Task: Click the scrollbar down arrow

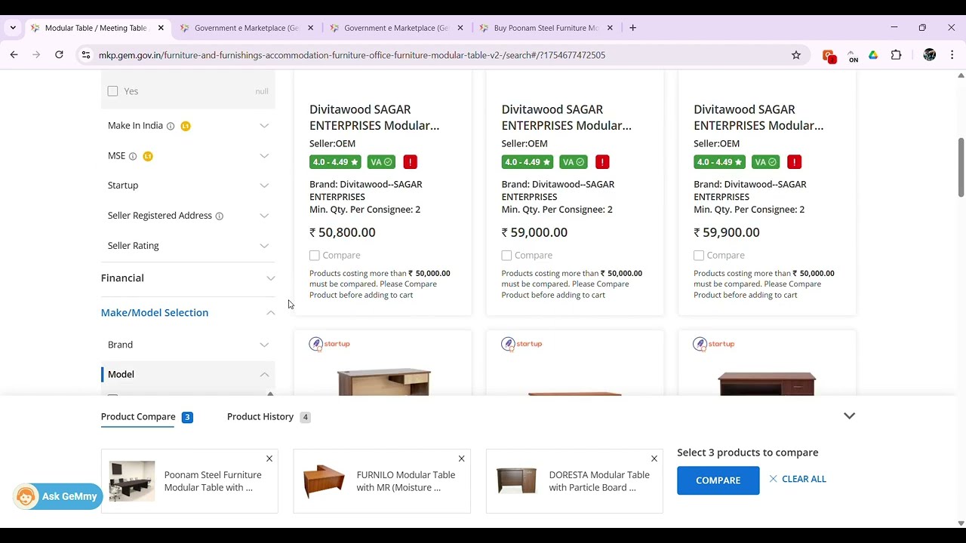Action: [961, 523]
